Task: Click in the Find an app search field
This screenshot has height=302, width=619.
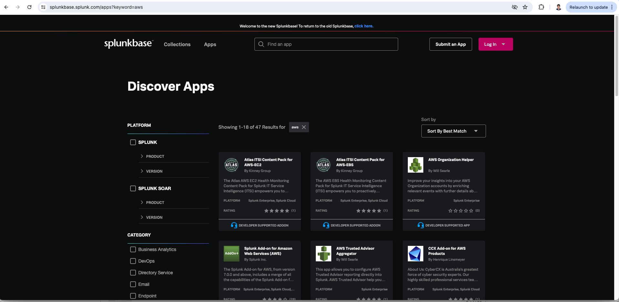Action: pos(326,44)
